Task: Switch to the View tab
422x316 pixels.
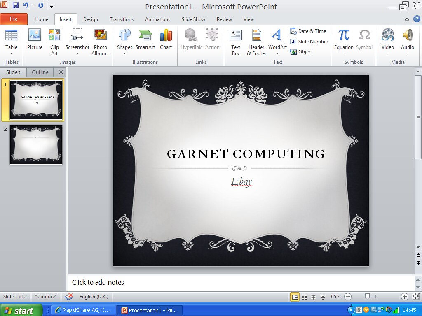Action: 249,19
